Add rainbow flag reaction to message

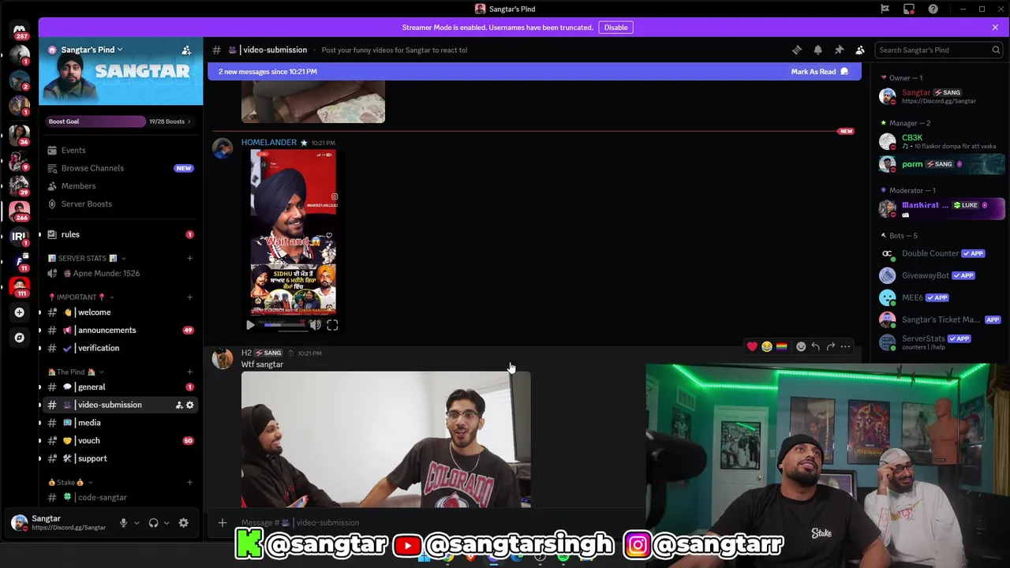(782, 346)
